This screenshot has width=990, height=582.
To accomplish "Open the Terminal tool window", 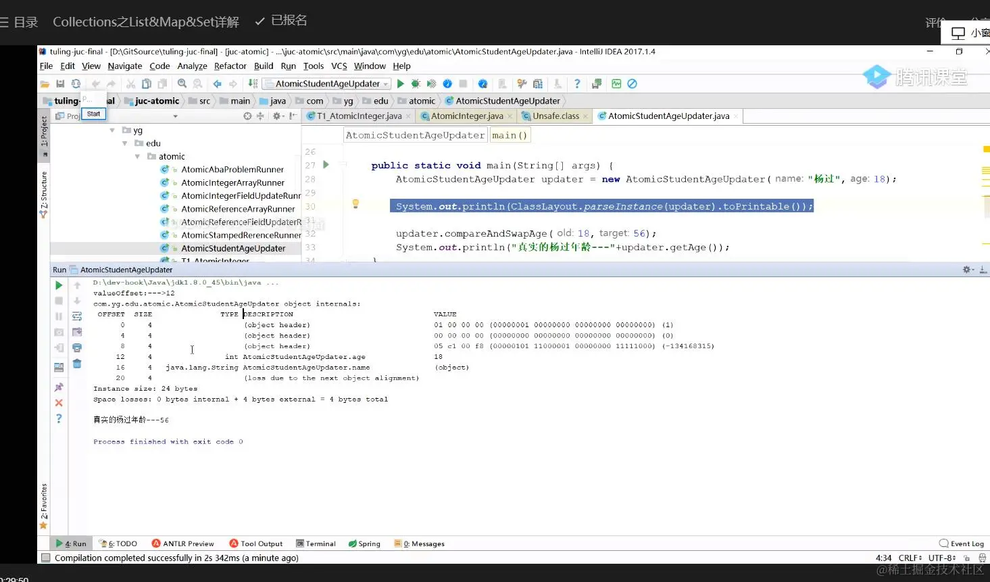I will [316, 543].
